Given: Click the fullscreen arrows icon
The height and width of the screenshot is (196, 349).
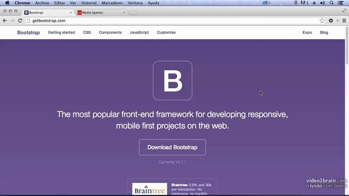Looking at the screenshot, I should (344, 10).
